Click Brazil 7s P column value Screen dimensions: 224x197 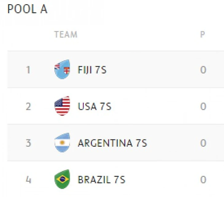[203, 180]
